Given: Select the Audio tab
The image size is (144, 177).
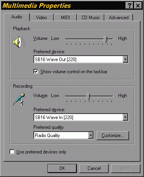Looking at the screenshot, I should click(16, 17).
